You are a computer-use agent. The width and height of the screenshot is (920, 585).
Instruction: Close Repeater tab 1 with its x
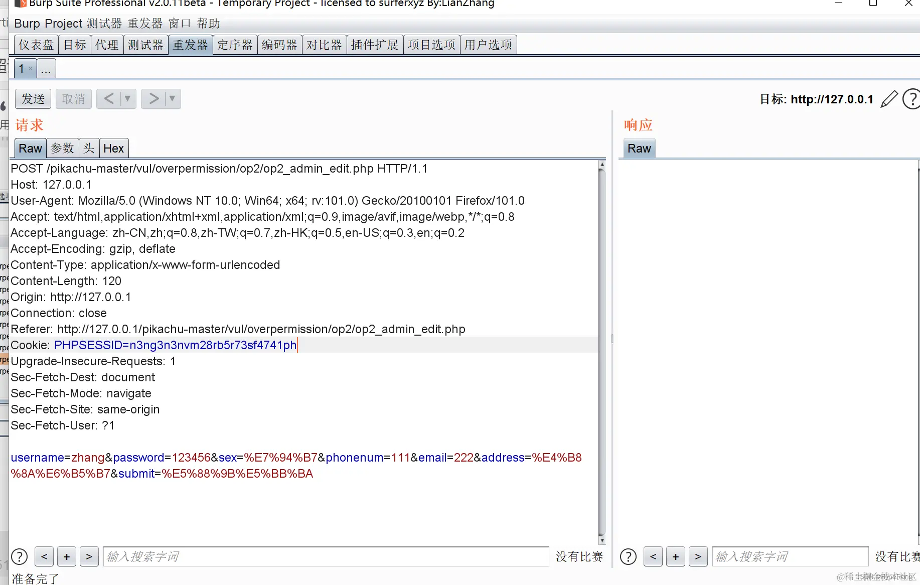31,69
